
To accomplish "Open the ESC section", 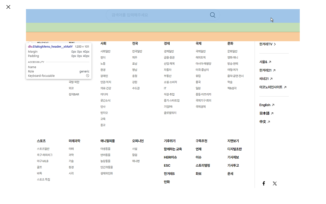I will (x=167, y=165).
